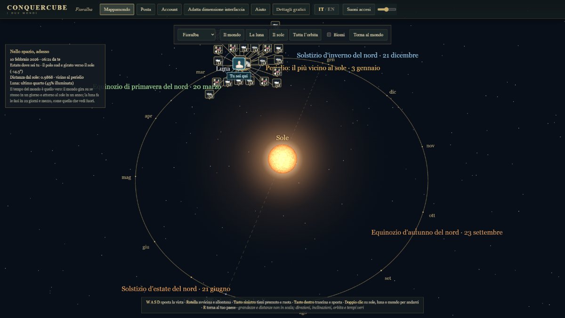The image size is (565, 318).
Task: Click the 'Tu sei qui' tooltip label
Action: pos(239,76)
